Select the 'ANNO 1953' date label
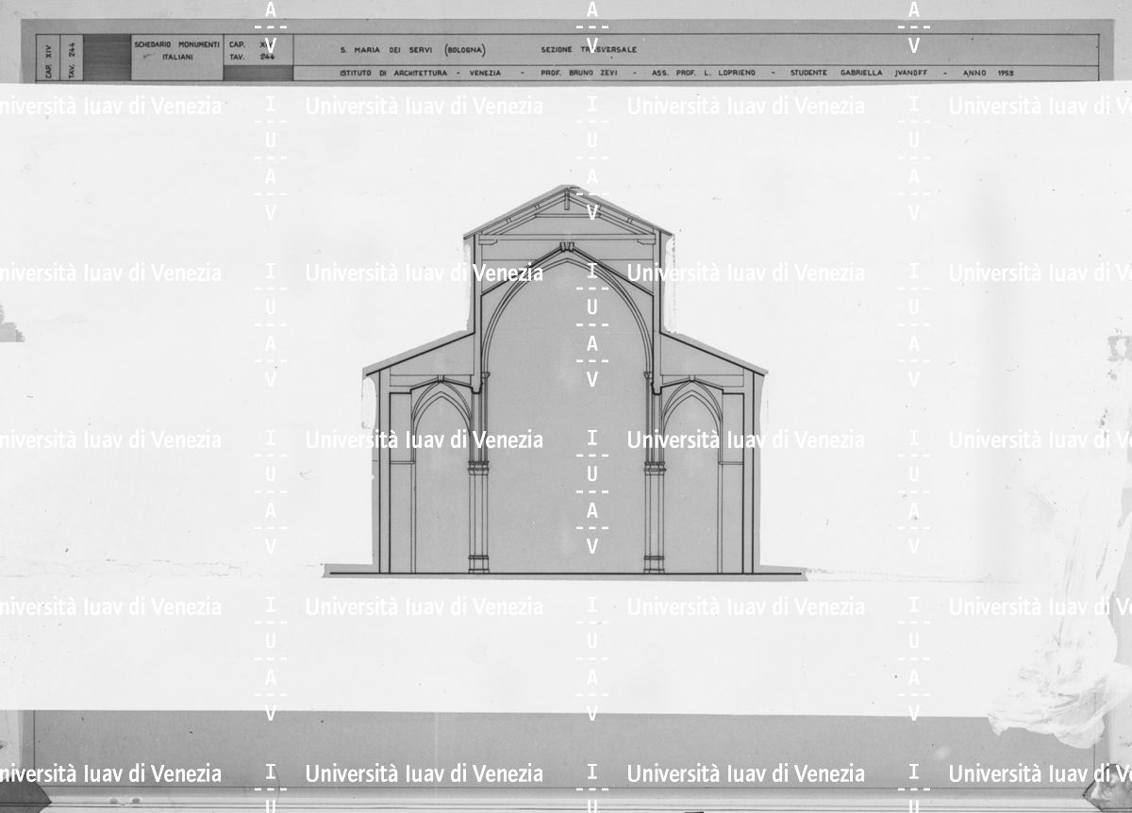The image size is (1132, 813). (989, 73)
